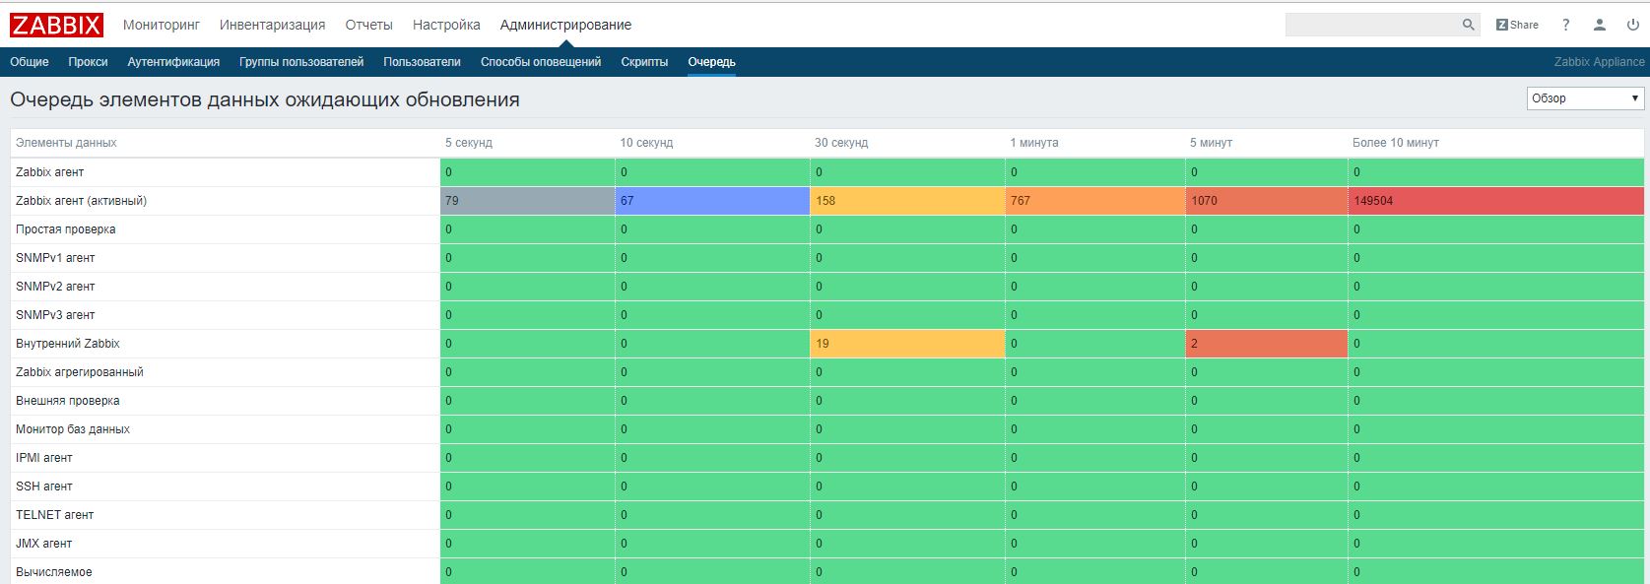
Task: Go to the Аутентификация tab
Action: point(173,62)
